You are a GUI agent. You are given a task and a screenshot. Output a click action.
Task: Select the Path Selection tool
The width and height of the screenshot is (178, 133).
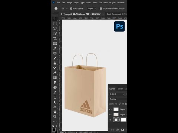[x=55, y=102]
